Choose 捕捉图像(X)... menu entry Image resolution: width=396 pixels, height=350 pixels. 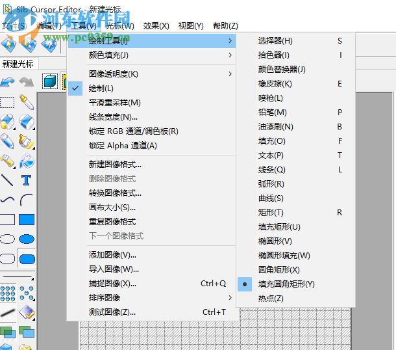coord(151,284)
